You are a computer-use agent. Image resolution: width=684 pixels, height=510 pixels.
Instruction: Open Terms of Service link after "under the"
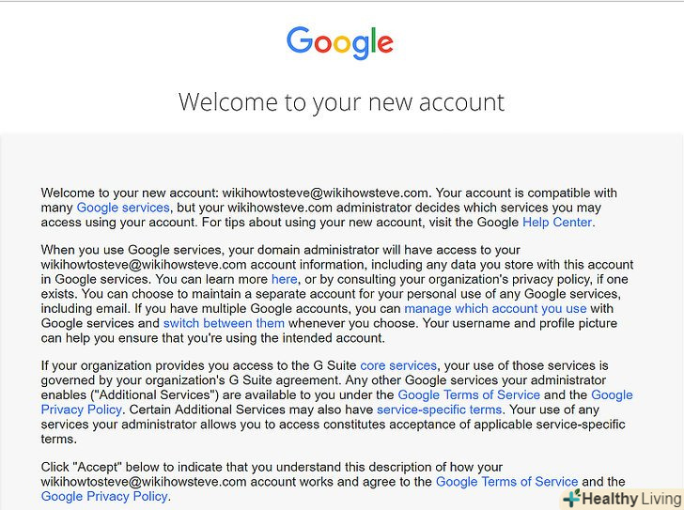469,395
